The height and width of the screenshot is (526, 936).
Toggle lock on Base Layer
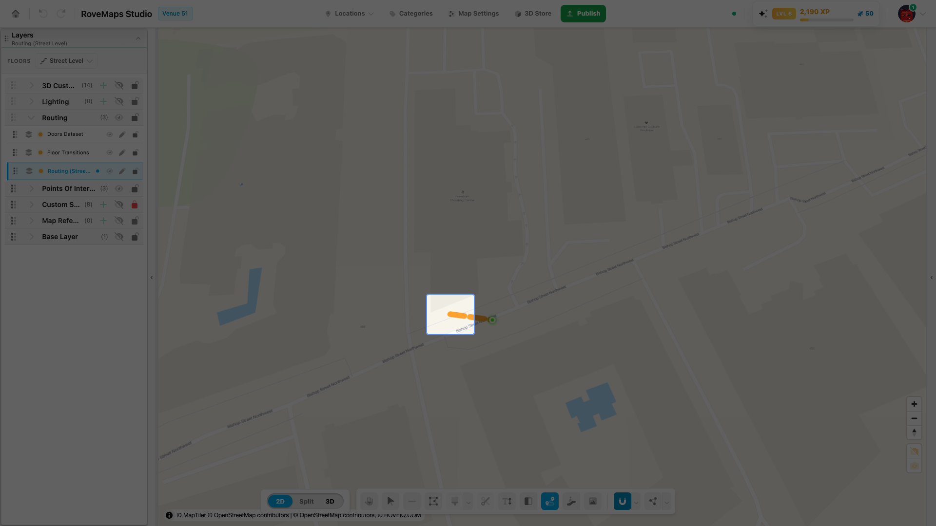pyautogui.click(x=135, y=237)
